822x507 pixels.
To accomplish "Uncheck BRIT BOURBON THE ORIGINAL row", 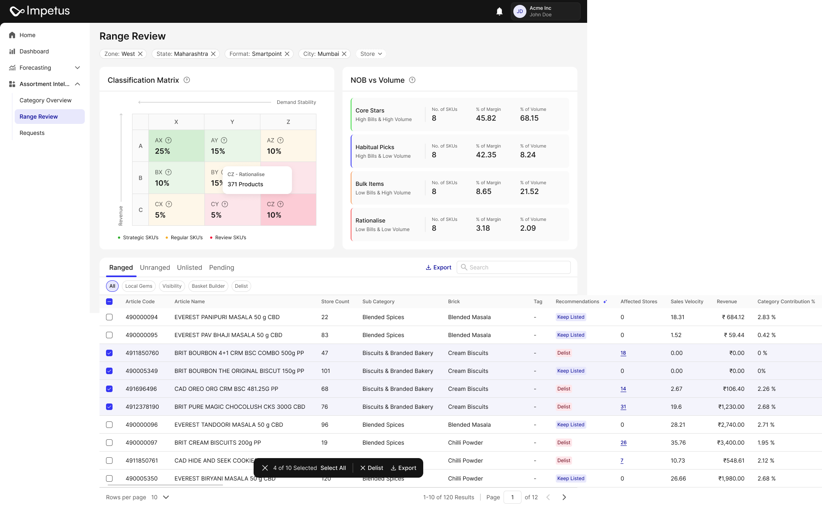I will (109, 371).
